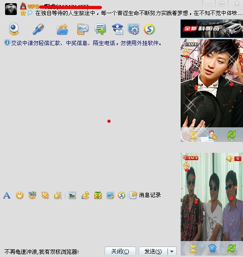Image resolution: width=243 pixels, height=257 pixels.
Task: Open font settings with letter A icon
Action: point(7,195)
